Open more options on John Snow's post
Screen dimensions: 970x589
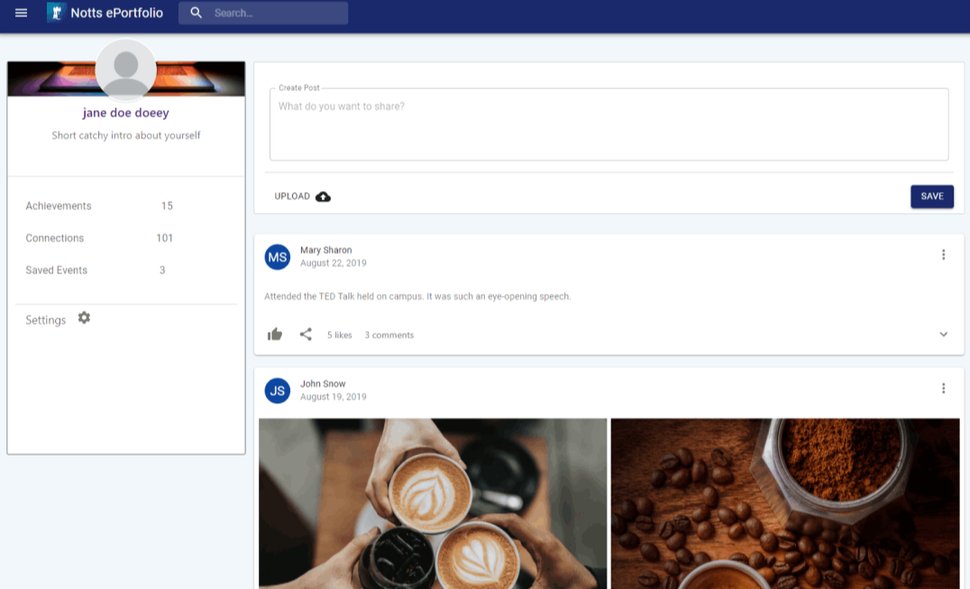tap(943, 389)
